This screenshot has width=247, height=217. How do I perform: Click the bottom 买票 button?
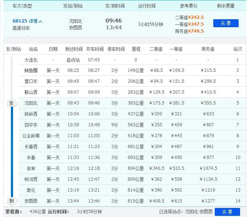pyautogui.click(x=227, y=212)
